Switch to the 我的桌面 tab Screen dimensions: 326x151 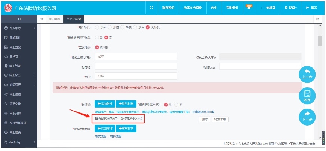tap(54, 19)
